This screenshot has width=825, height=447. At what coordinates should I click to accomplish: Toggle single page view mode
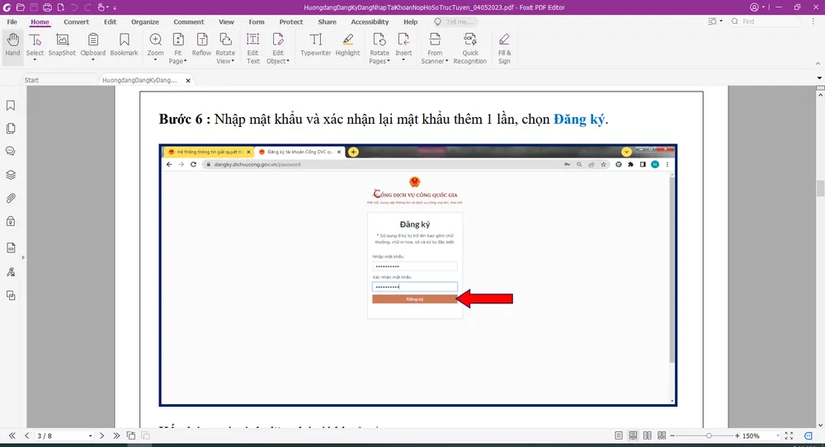click(x=619, y=435)
